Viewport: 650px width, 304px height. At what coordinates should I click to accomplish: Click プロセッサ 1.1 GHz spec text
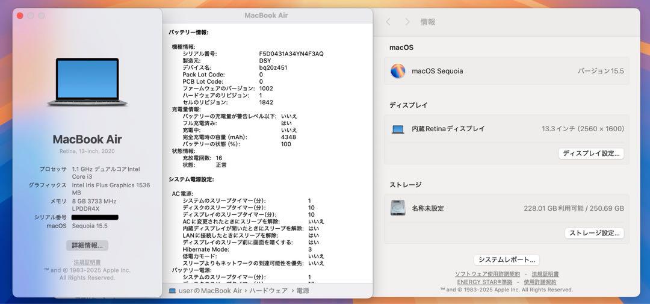pyautogui.click(x=106, y=173)
